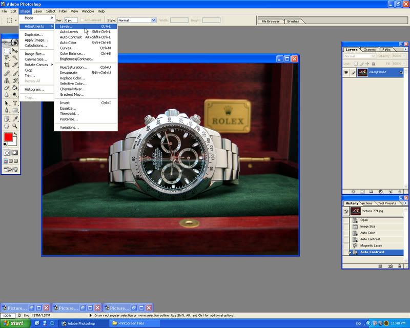Screen dimensions: 410x328
Task: Click the white background color swatch
Action: click(14, 142)
